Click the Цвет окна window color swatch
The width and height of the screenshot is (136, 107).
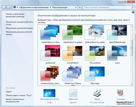click(73, 93)
